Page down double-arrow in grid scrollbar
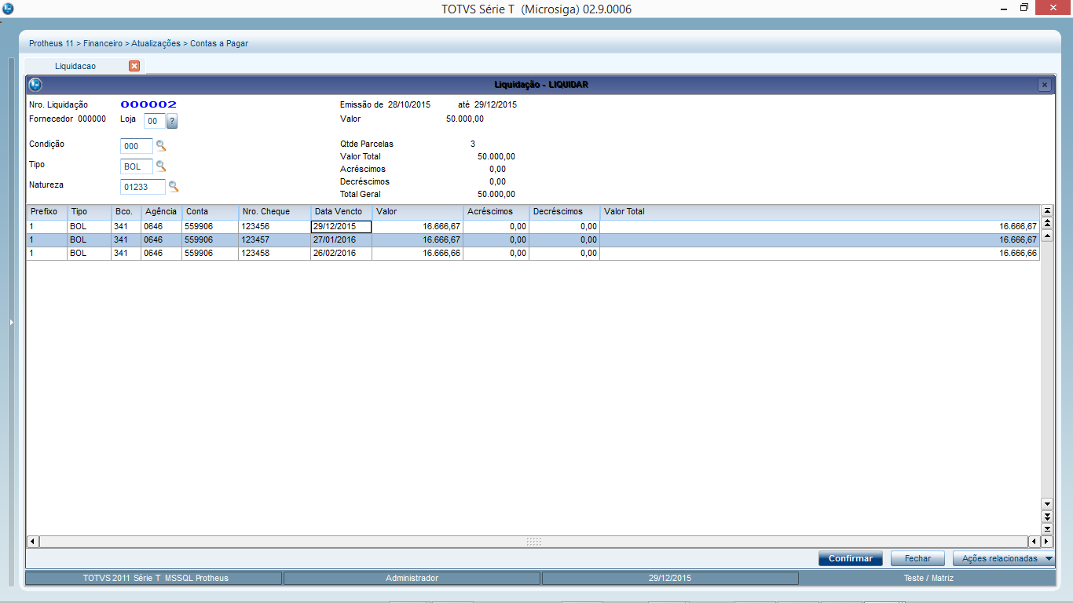 [x=1046, y=516]
